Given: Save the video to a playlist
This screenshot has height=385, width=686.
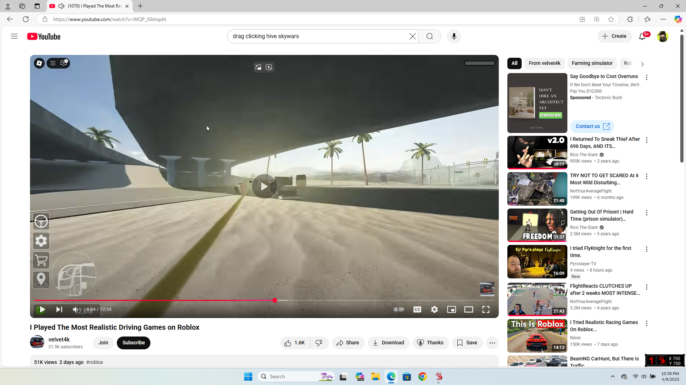Looking at the screenshot, I should click(467, 343).
